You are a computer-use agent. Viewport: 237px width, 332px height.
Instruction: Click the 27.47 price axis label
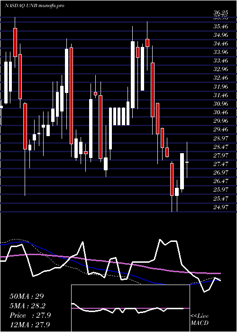click(x=221, y=164)
